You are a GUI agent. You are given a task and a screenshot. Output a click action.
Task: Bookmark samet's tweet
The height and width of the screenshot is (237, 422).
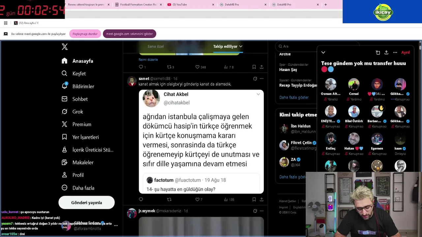254,199
